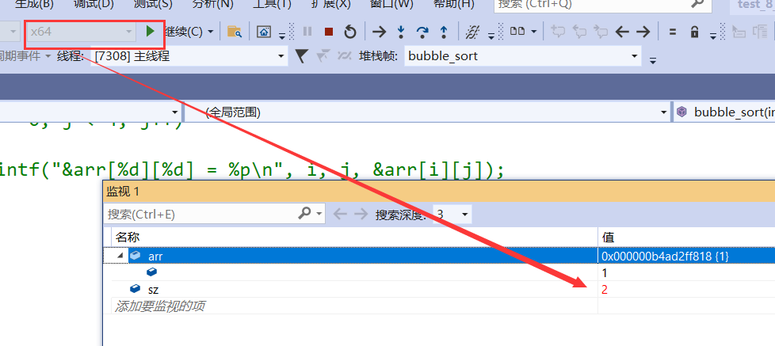Open the 调试(D) menu

click(x=94, y=4)
